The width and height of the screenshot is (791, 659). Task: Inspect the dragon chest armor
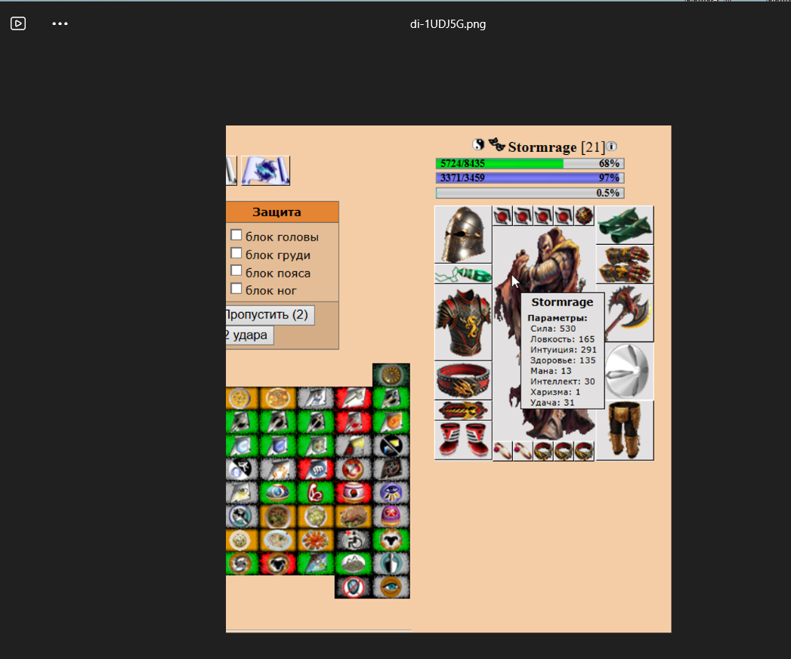463,323
